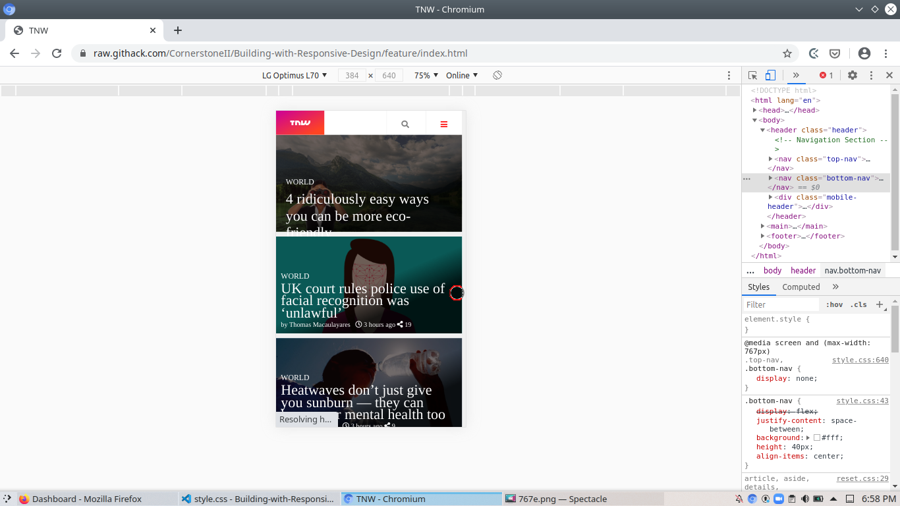The height and width of the screenshot is (506, 900).
Task: Click the Pocket extension icon
Action: [834, 53]
